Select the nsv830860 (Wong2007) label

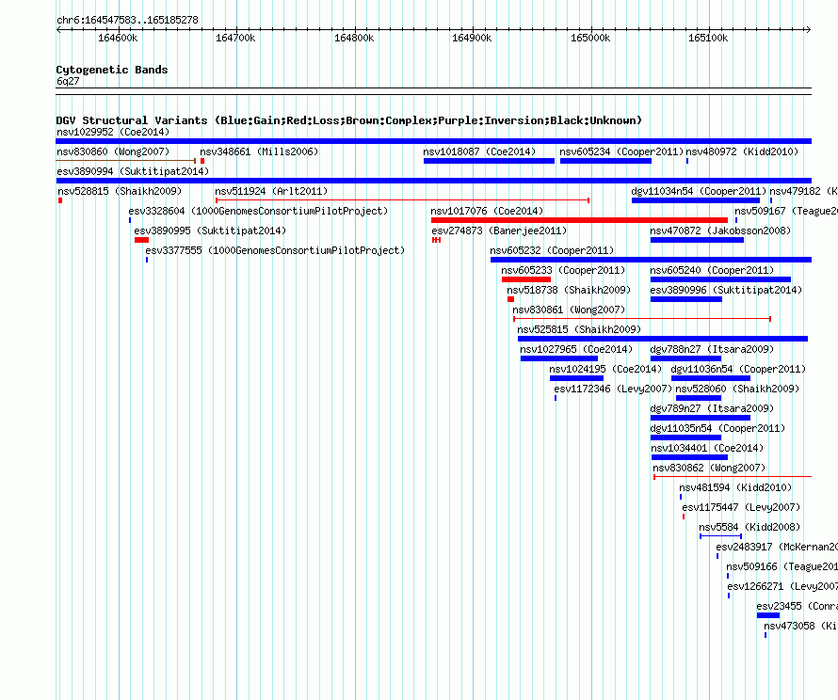pos(113,151)
